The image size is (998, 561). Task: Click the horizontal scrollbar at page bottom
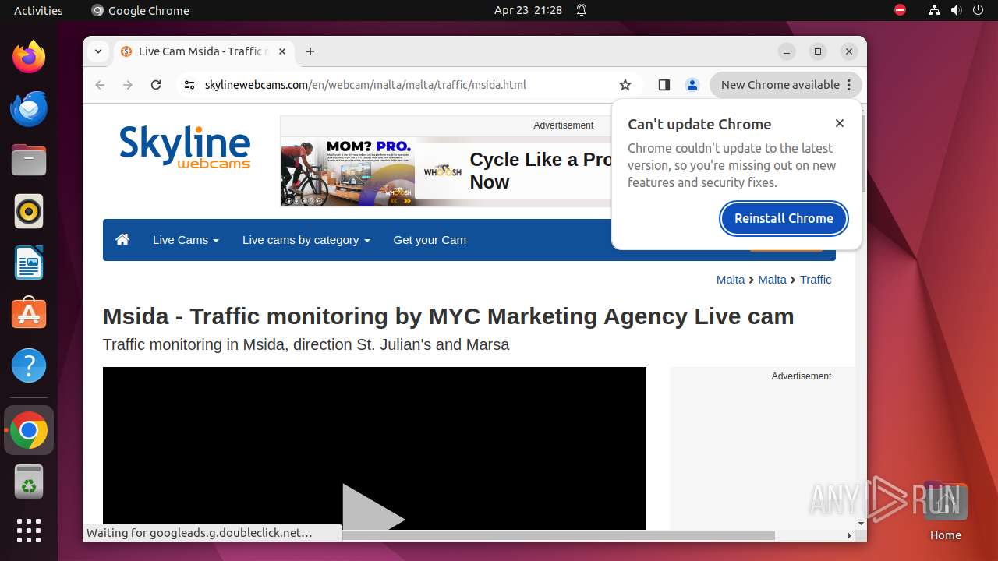pos(558,535)
